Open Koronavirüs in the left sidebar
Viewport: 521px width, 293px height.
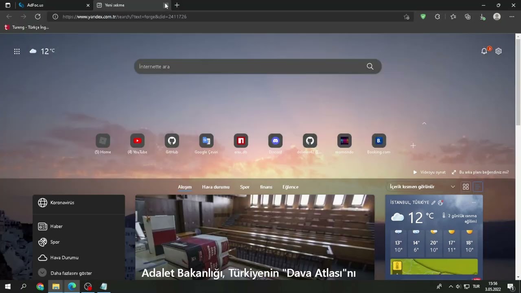click(56, 203)
